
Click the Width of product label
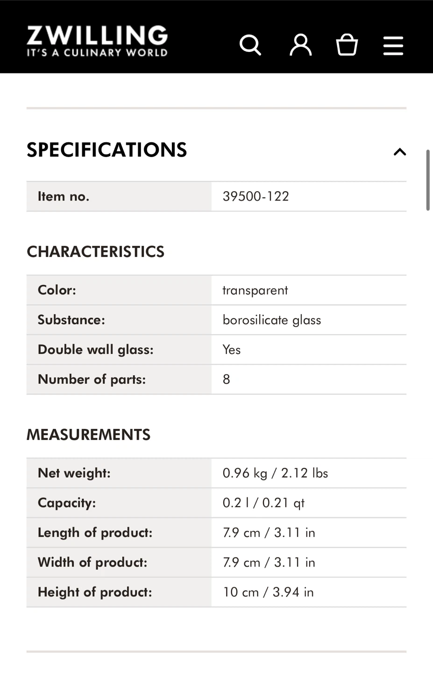(92, 562)
